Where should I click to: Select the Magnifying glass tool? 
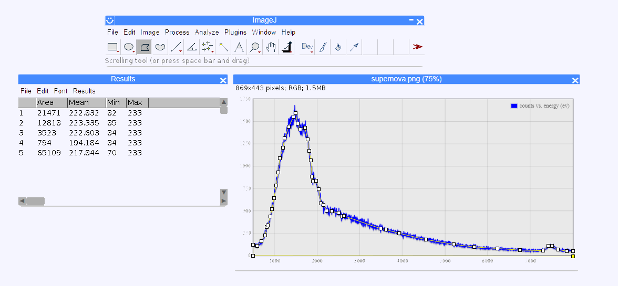[255, 47]
